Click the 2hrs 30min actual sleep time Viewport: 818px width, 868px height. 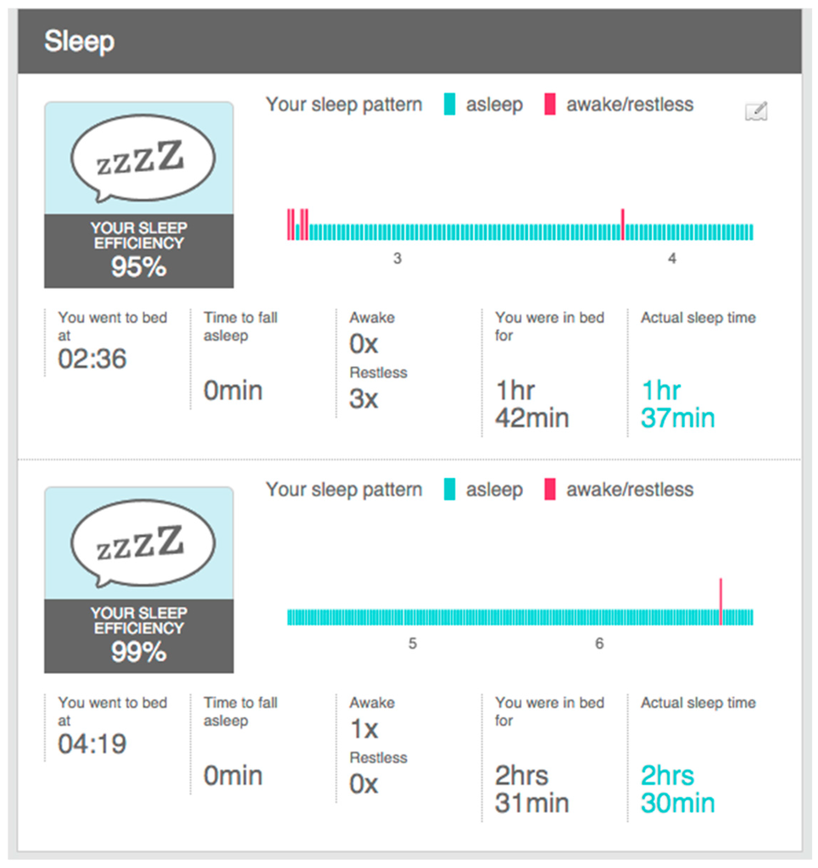pos(678,789)
